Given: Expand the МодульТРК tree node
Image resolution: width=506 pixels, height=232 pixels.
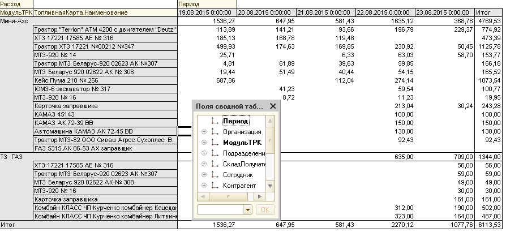Looking at the screenshot, I should pos(203,143).
